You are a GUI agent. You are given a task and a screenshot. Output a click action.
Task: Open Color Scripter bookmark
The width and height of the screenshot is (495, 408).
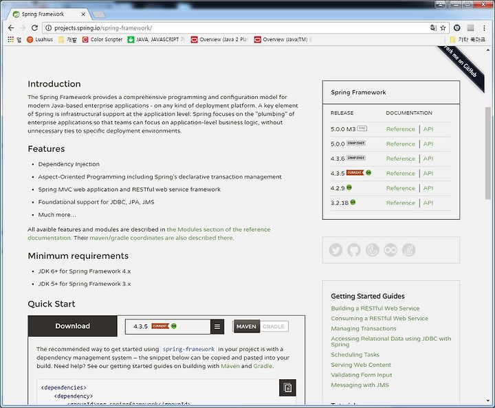click(102, 39)
